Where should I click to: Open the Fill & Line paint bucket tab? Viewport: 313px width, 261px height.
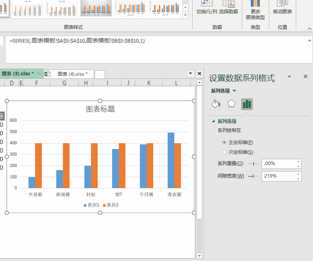(216, 104)
